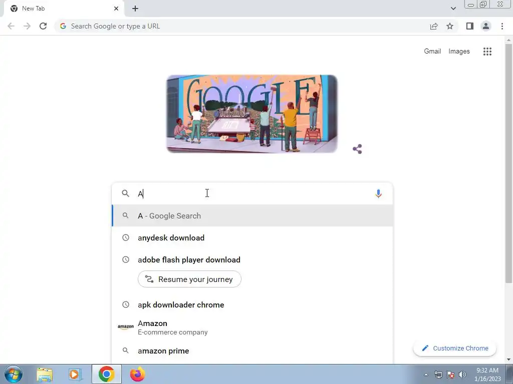Open the profile avatar icon
Image resolution: width=513 pixels, height=384 pixels.
pos(486,26)
